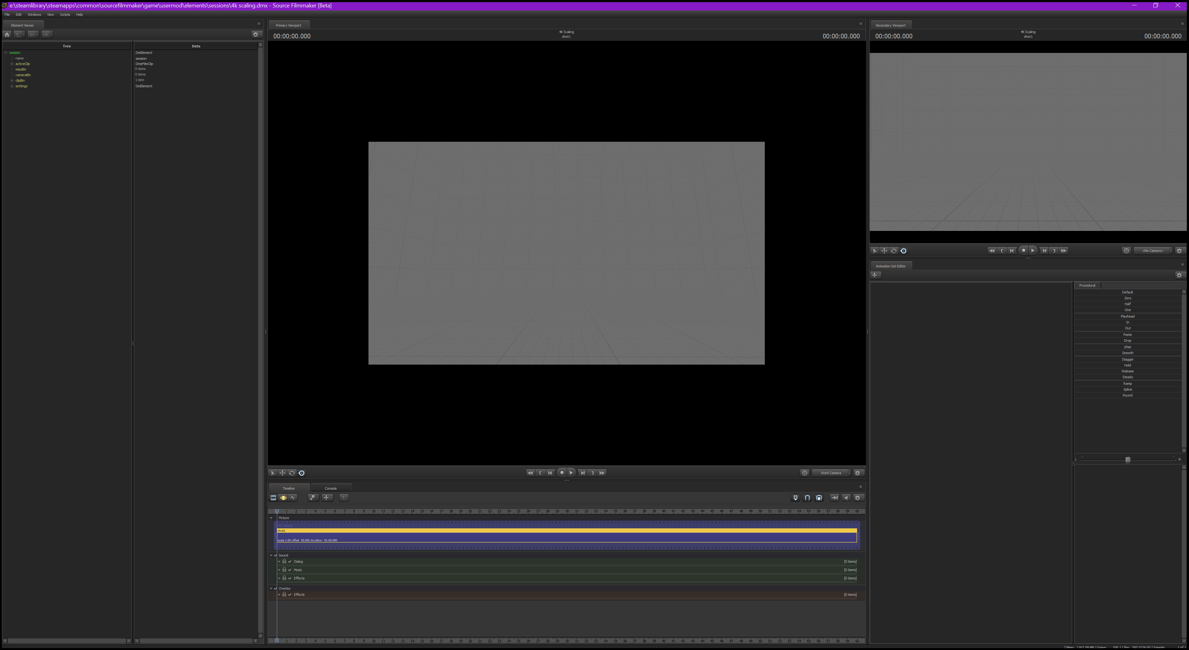Toggle the timeline snap magnet icon
The image size is (1189, 650).
(x=807, y=498)
